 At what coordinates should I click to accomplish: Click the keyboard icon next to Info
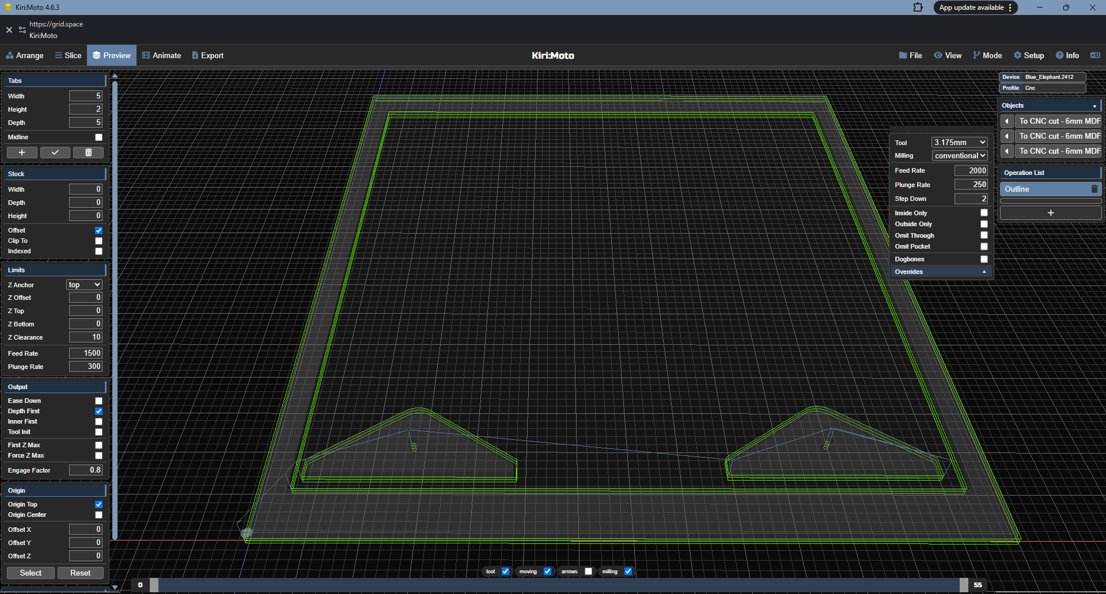click(1095, 55)
